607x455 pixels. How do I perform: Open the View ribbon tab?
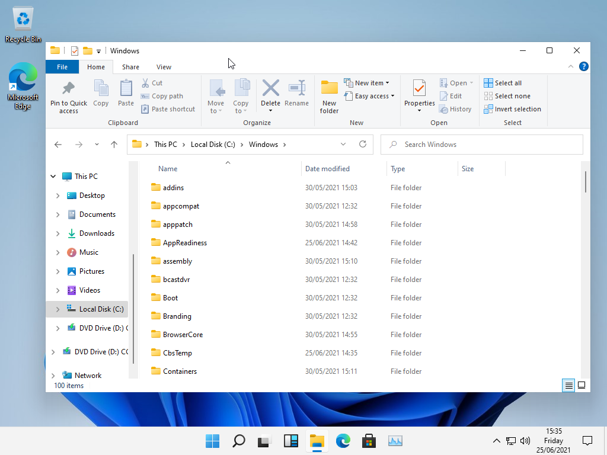164,67
